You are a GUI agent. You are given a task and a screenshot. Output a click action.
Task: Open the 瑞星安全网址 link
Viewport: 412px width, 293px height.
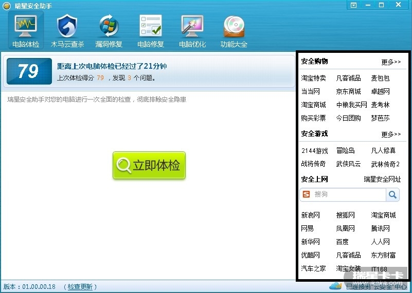click(x=382, y=179)
